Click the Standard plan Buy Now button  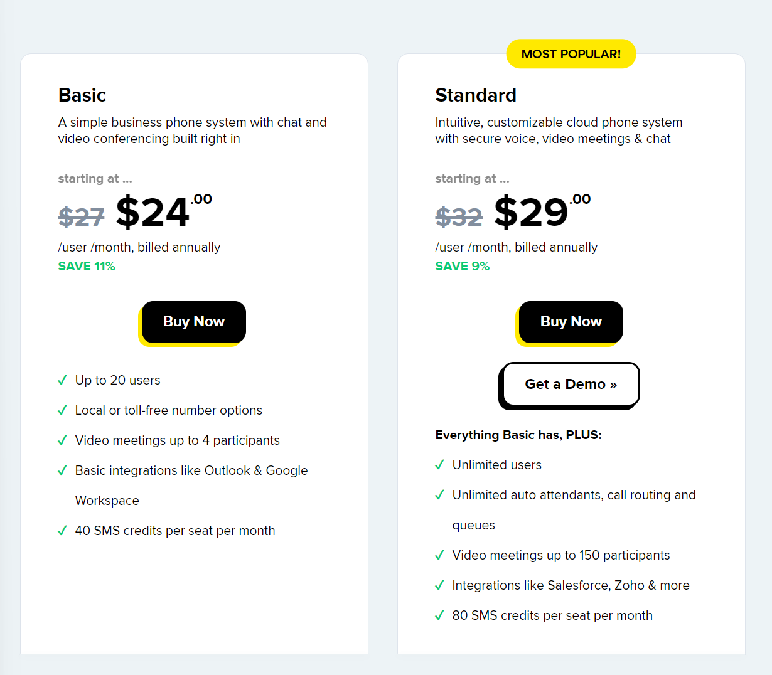(571, 322)
